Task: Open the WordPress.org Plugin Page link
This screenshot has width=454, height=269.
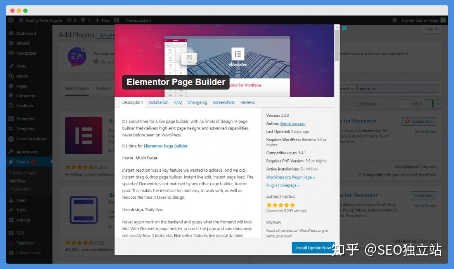Action: pyautogui.click(x=290, y=177)
